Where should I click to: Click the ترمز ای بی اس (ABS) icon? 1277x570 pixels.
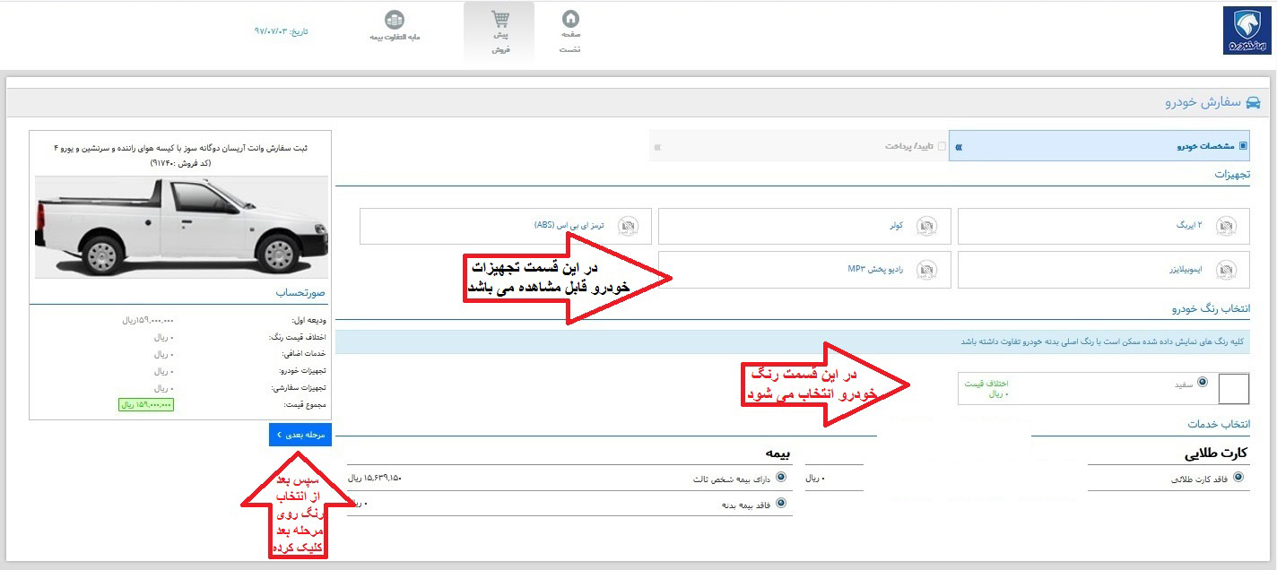pos(628,226)
